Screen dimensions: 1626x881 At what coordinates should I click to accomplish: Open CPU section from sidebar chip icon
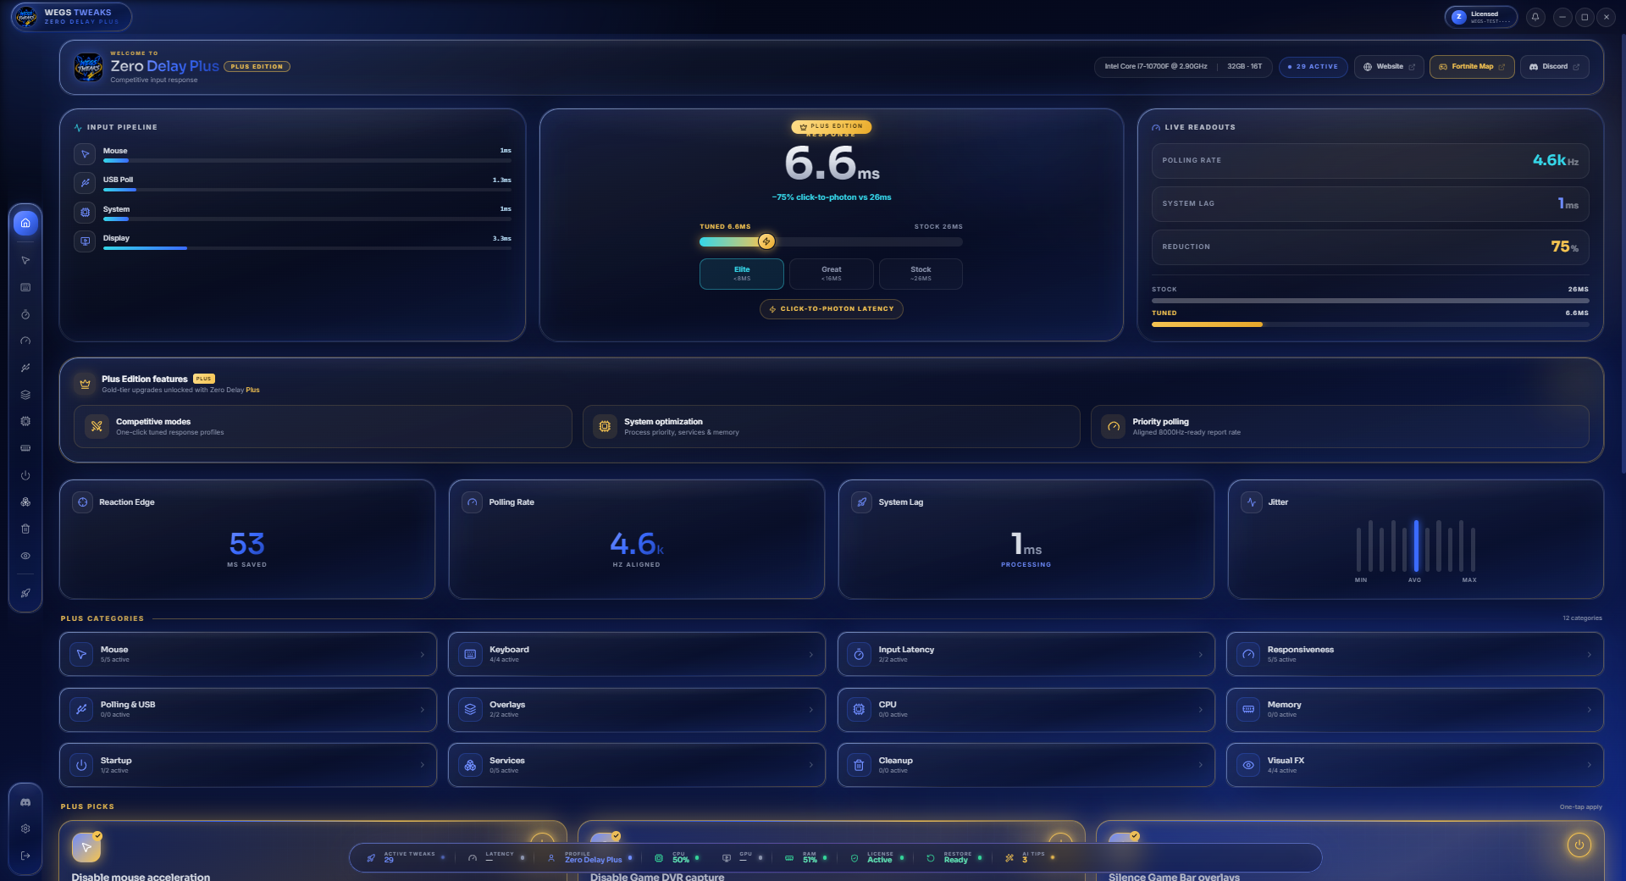click(25, 421)
